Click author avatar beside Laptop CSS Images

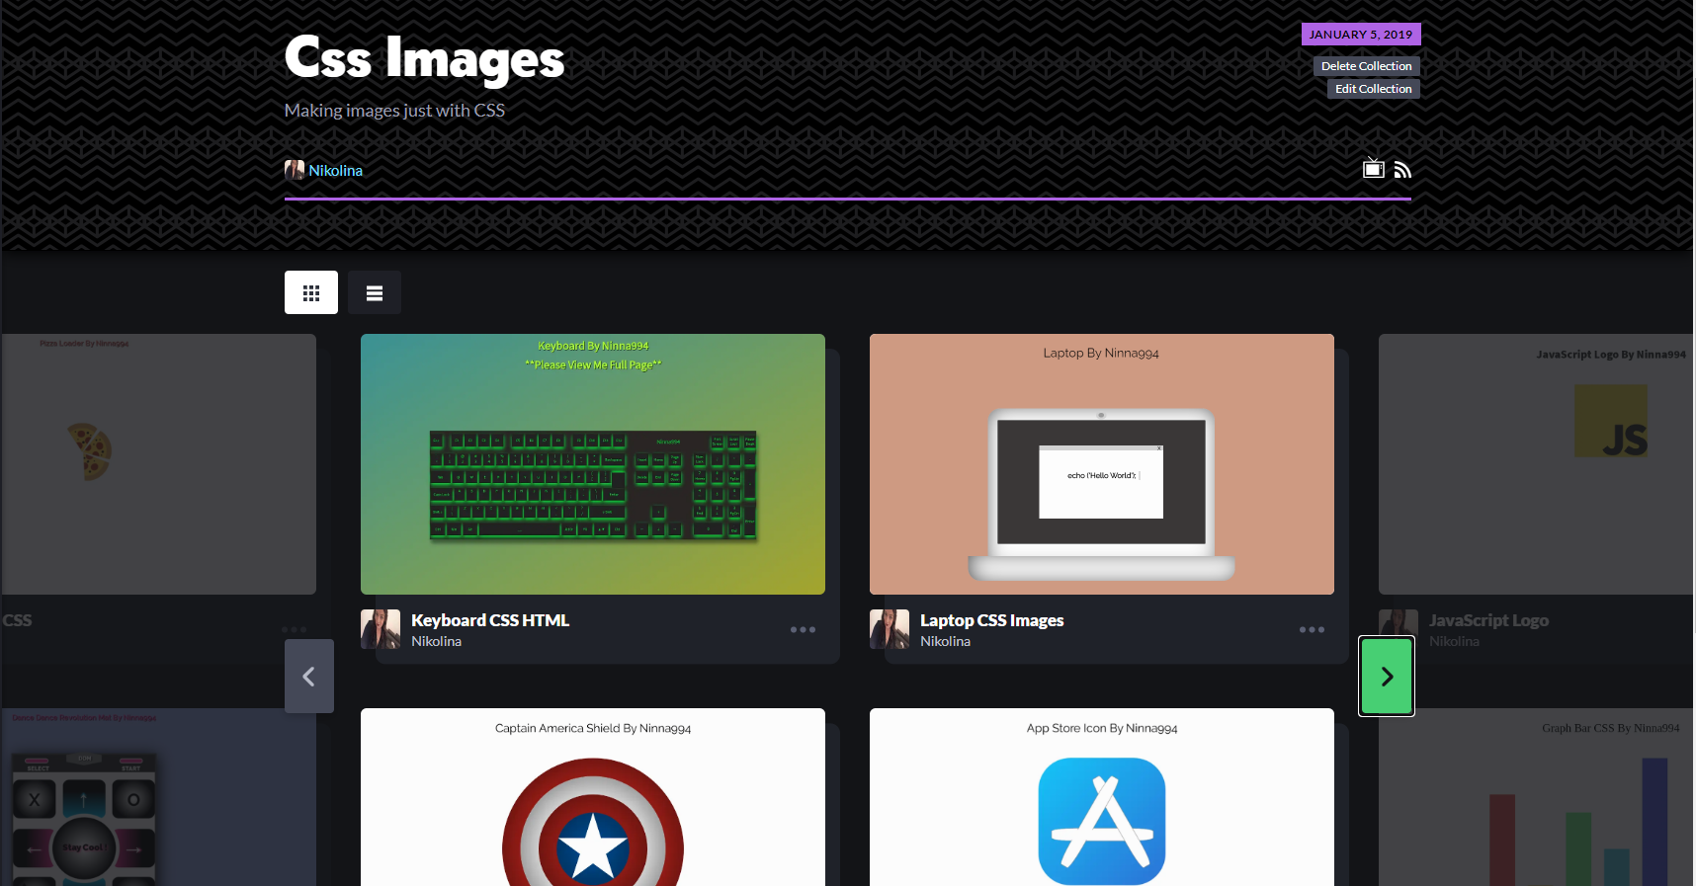coord(890,629)
